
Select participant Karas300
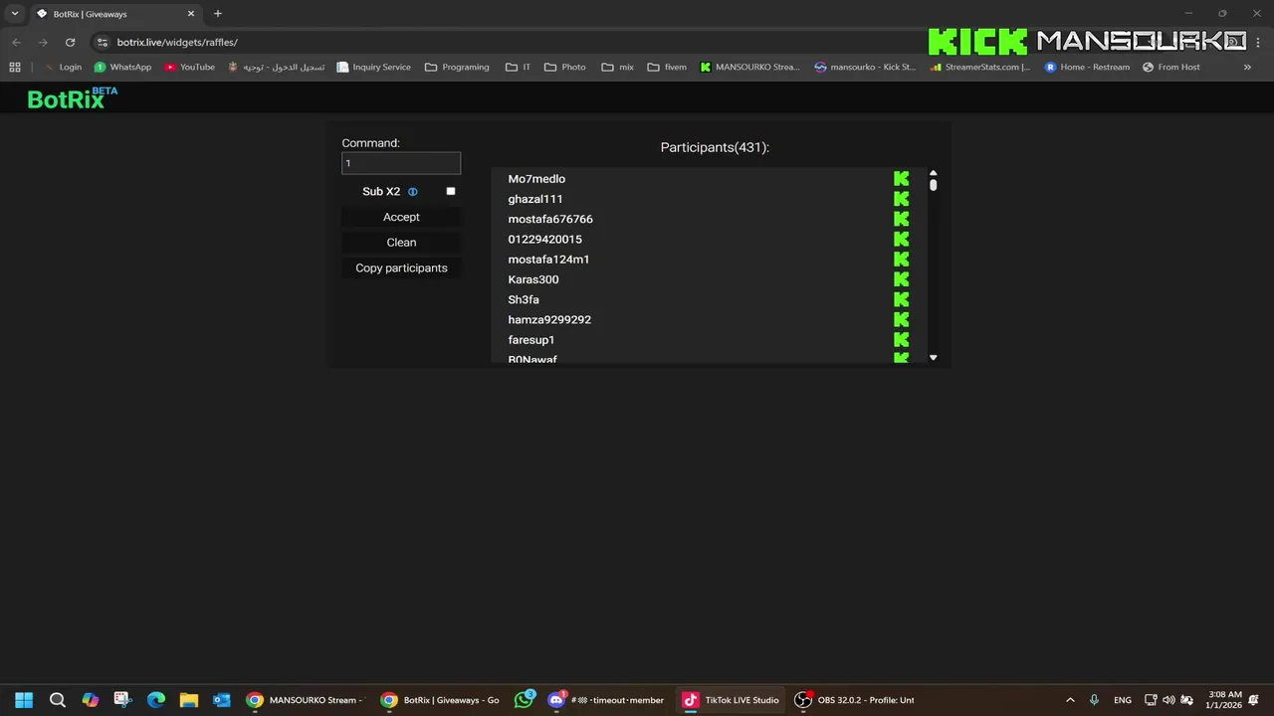(533, 279)
